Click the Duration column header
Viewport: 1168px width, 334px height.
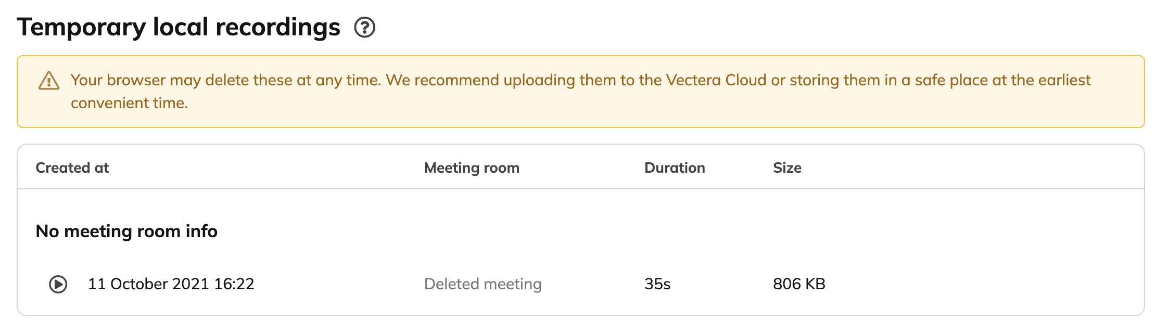point(675,168)
